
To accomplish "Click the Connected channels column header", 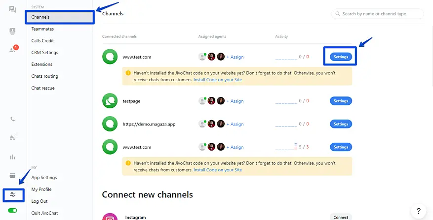I will click(119, 36).
